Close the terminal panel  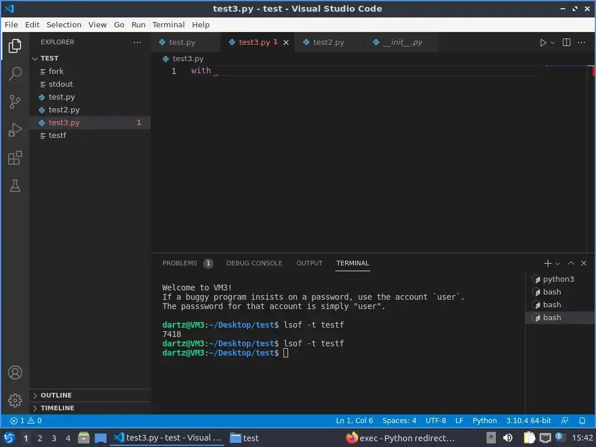point(584,263)
